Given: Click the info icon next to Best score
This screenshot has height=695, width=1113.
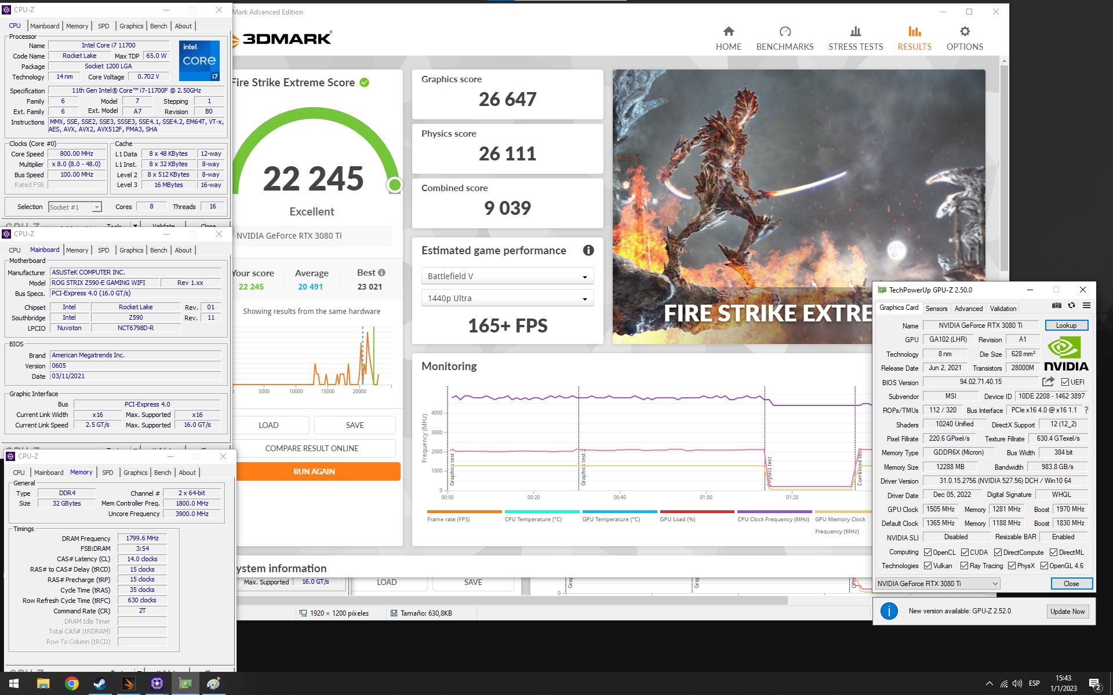Looking at the screenshot, I should tap(381, 273).
